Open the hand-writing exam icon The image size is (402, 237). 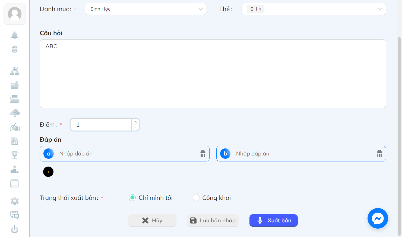pyautogui.click(x=15, y=127)
